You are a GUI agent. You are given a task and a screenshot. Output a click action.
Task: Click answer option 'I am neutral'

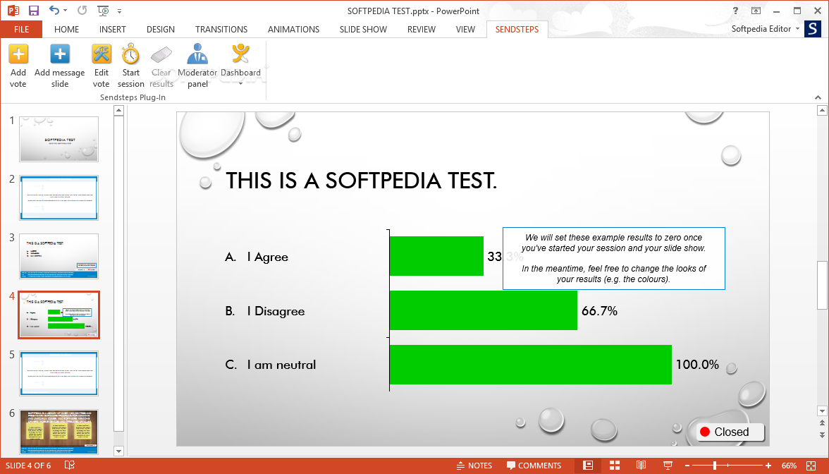pyautogui.click(x=281, y=365)
